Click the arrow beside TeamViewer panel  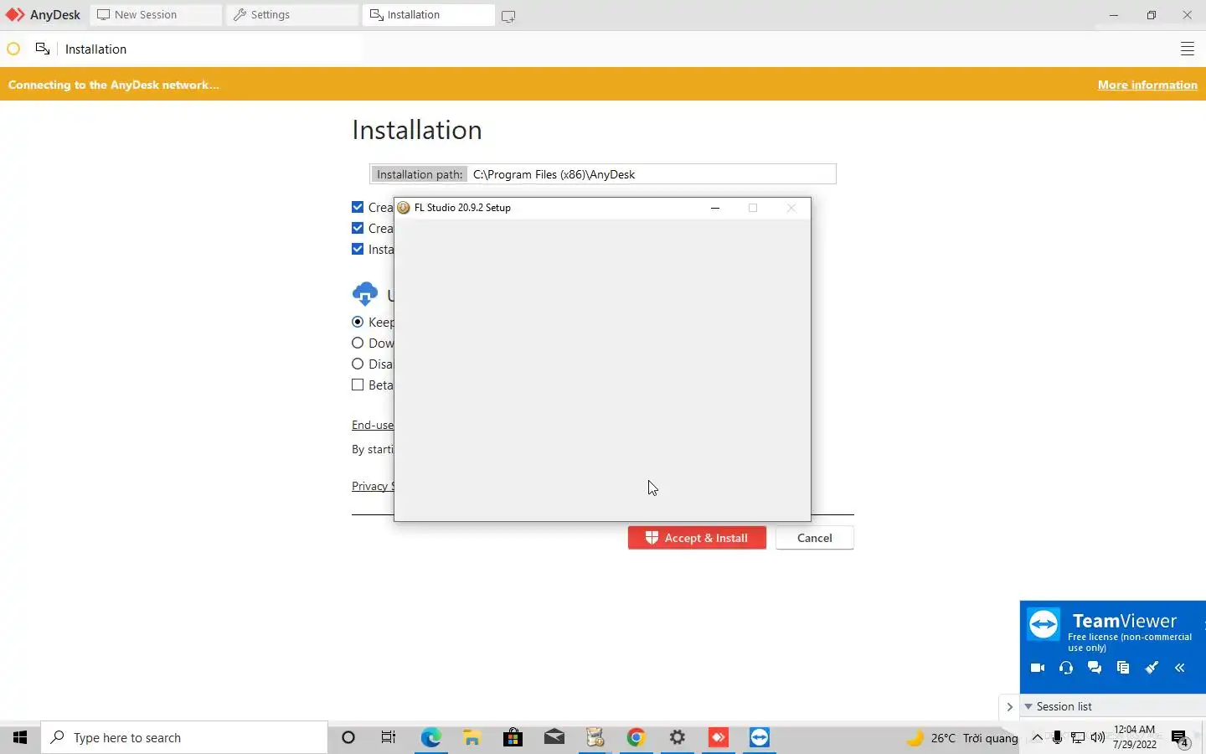click(x=1009, y=706)
